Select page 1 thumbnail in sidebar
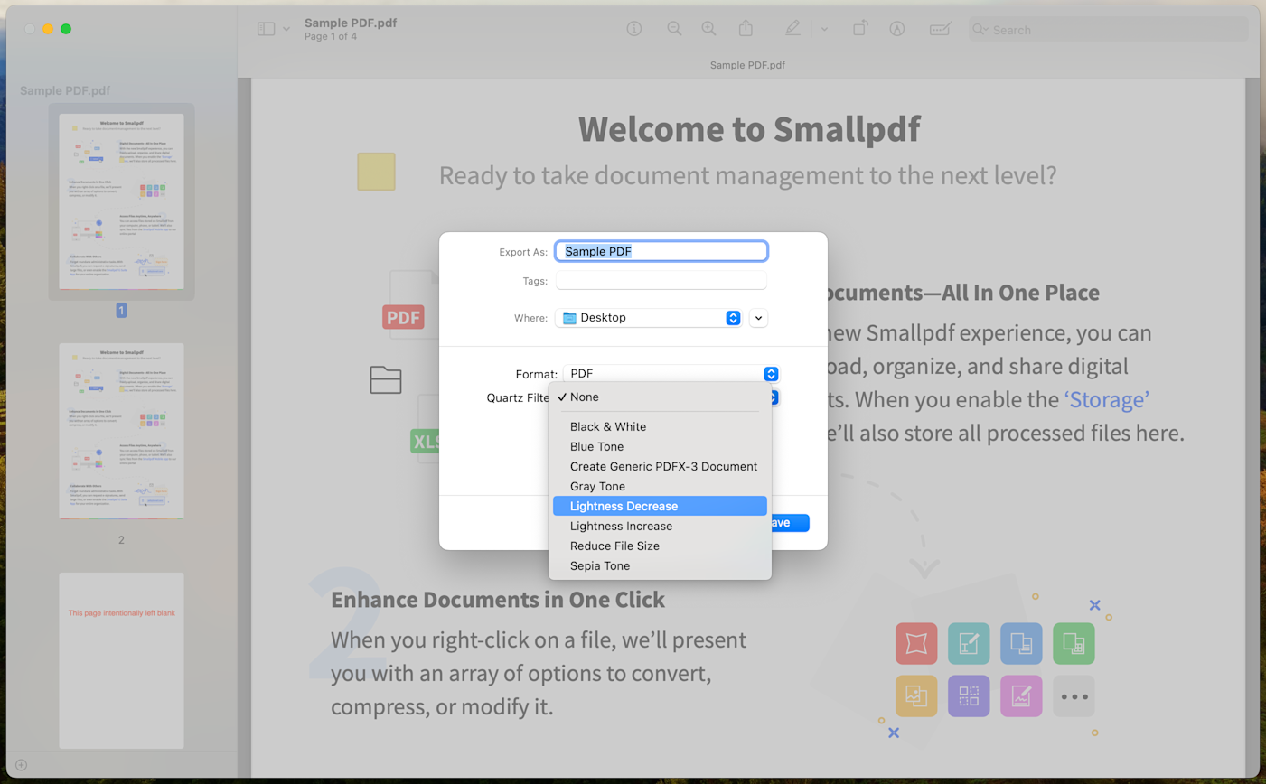1266x784 pixels. click(x=121, y=201)
